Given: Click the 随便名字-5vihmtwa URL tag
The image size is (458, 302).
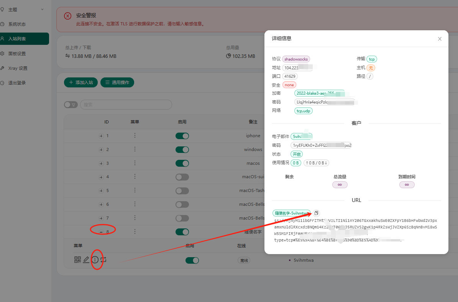Looking at the screenshot, I should tap(291, 213).
